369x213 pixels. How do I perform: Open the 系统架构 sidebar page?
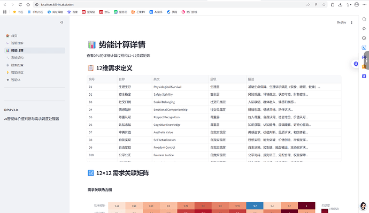coord(35,58)
